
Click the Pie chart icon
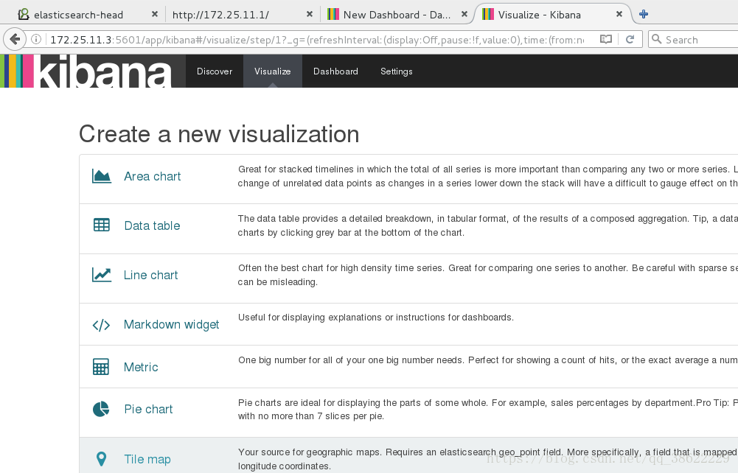(x=101, y=409)
